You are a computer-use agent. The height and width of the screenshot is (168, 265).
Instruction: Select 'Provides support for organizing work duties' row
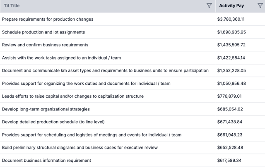(x=86, y=83)
